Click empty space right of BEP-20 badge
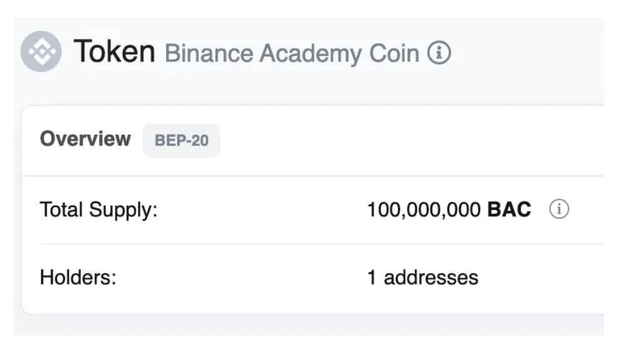This screenshot has width=619, height=361. (410, 140)
